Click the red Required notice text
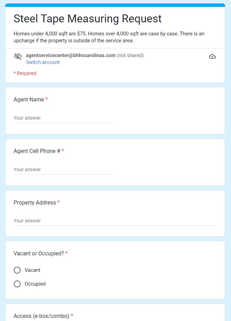This screenshot has width=231, height=321. (25, 73)
